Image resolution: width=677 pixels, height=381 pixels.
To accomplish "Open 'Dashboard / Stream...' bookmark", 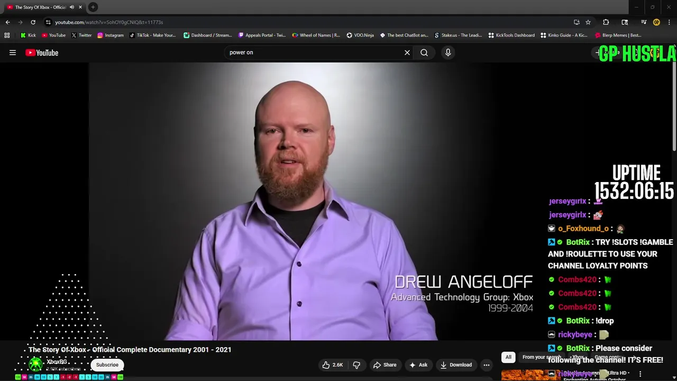I will (207, 35).
